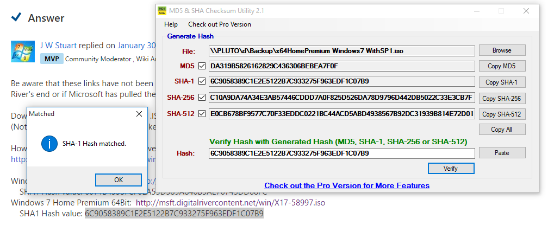Open the Help menu

click(171, 24)
